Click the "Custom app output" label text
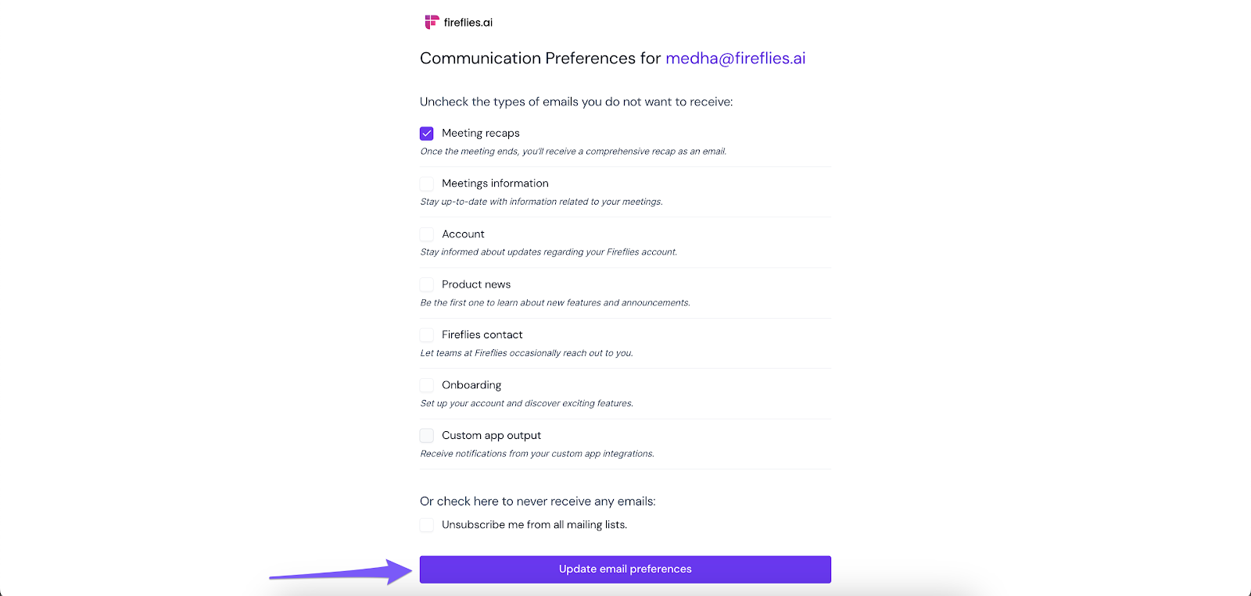The height and width of the screenshot is (596, 1251). 491,436
